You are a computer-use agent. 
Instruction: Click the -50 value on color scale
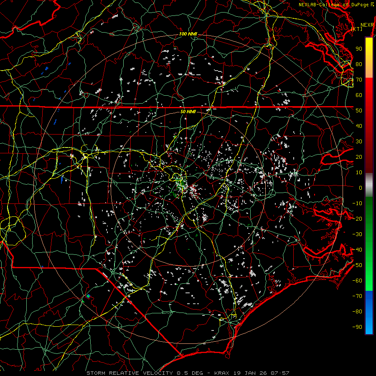[357, 265]
